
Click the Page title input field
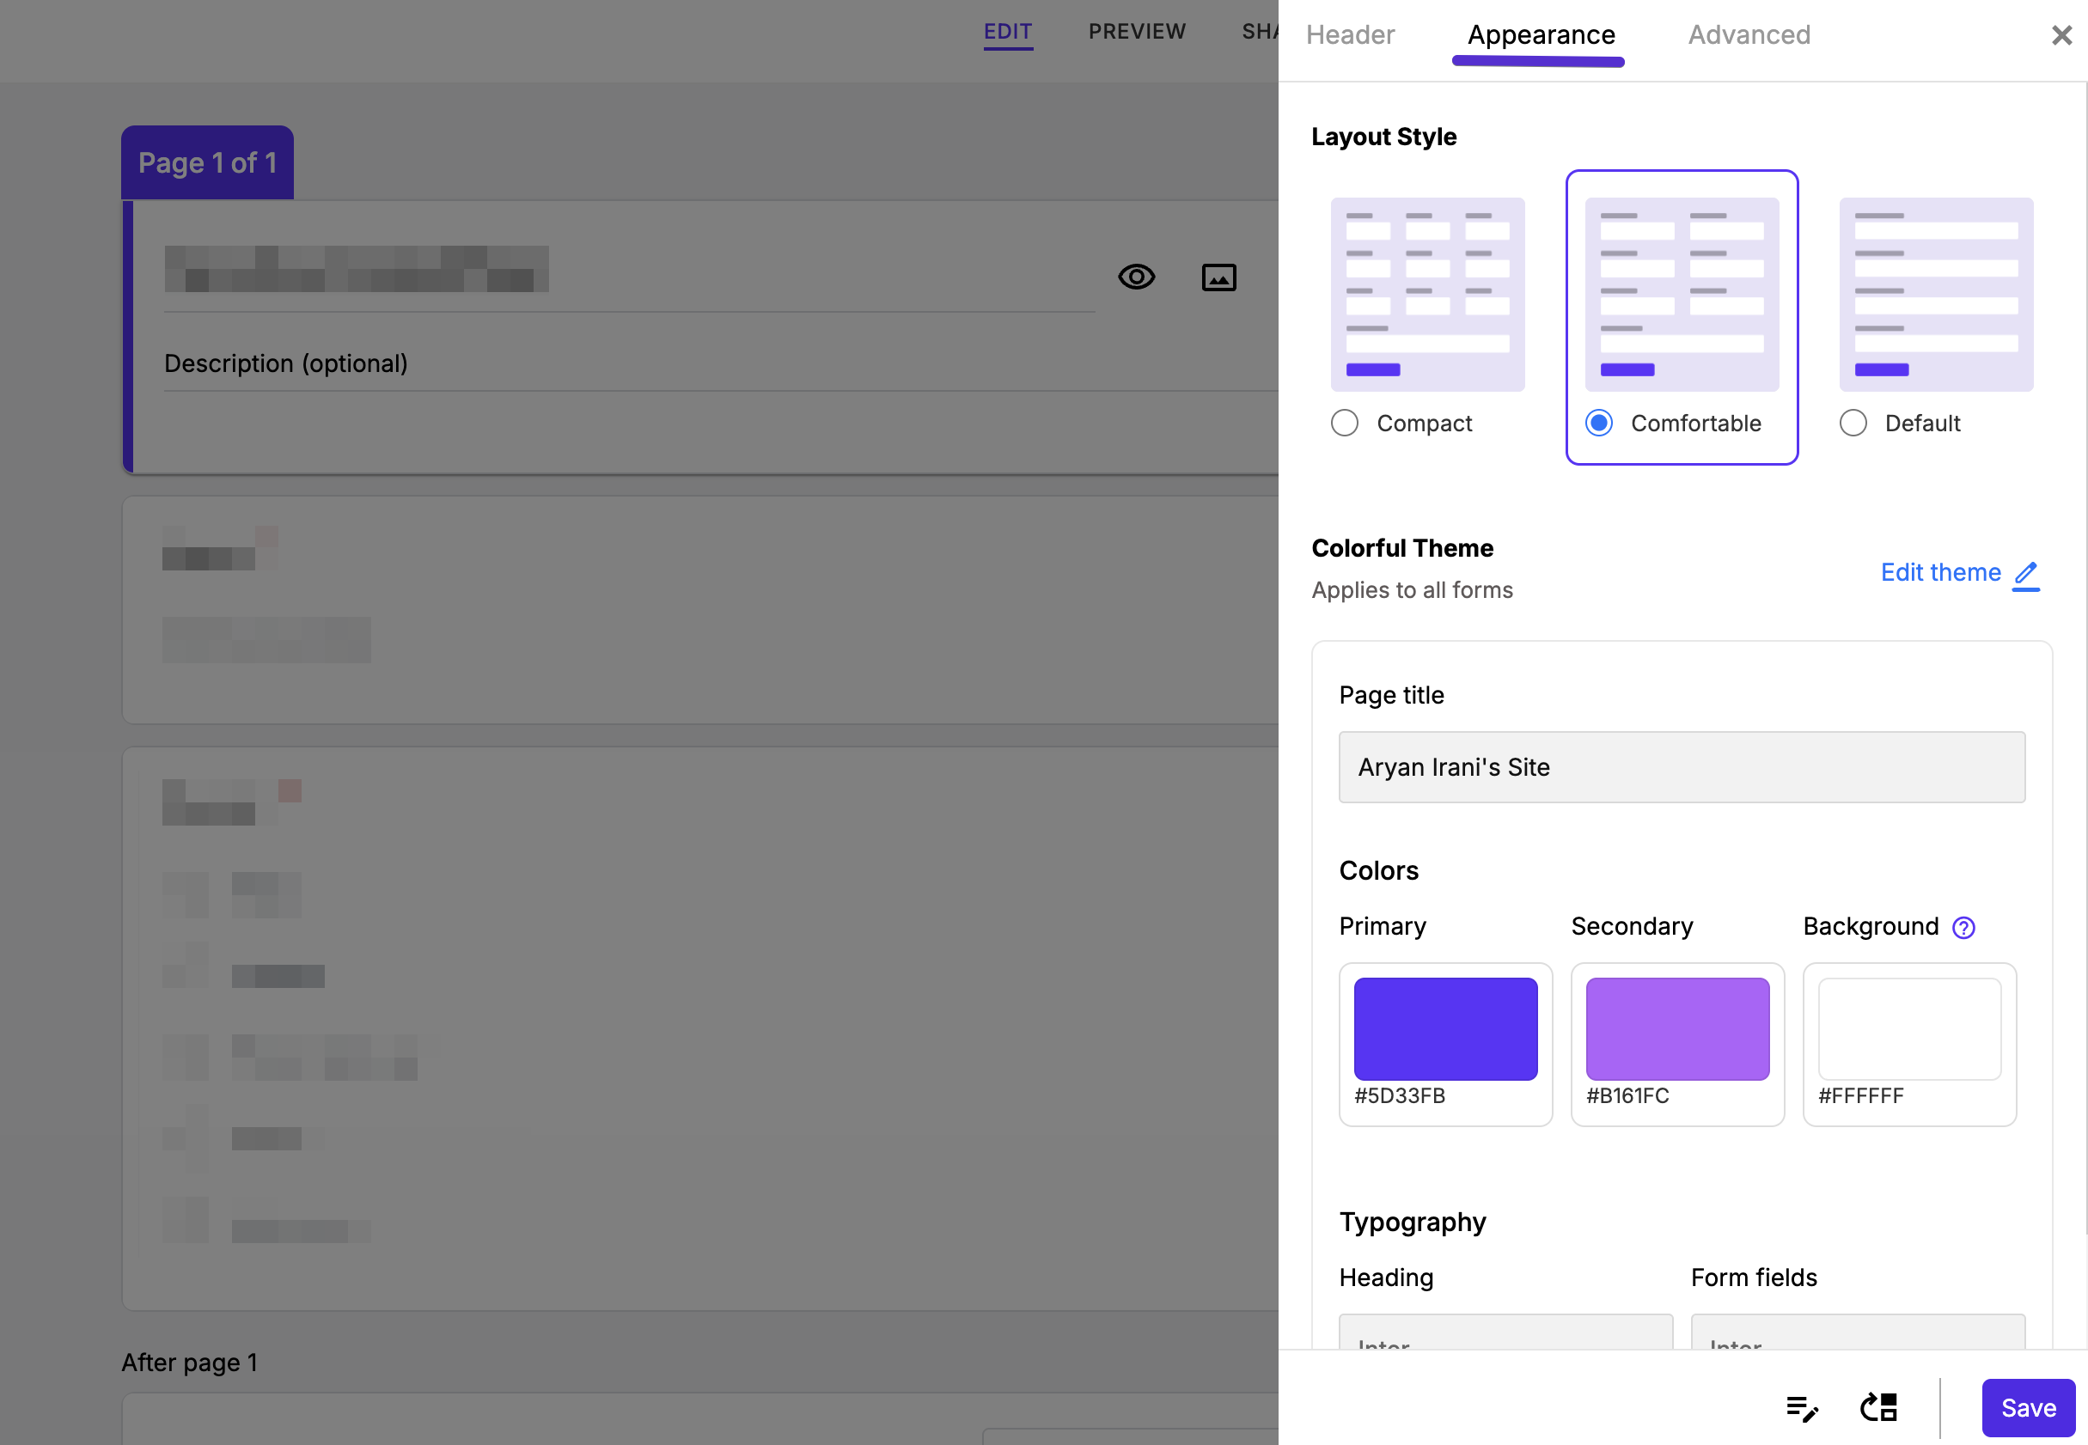(x=1682, y=768)
